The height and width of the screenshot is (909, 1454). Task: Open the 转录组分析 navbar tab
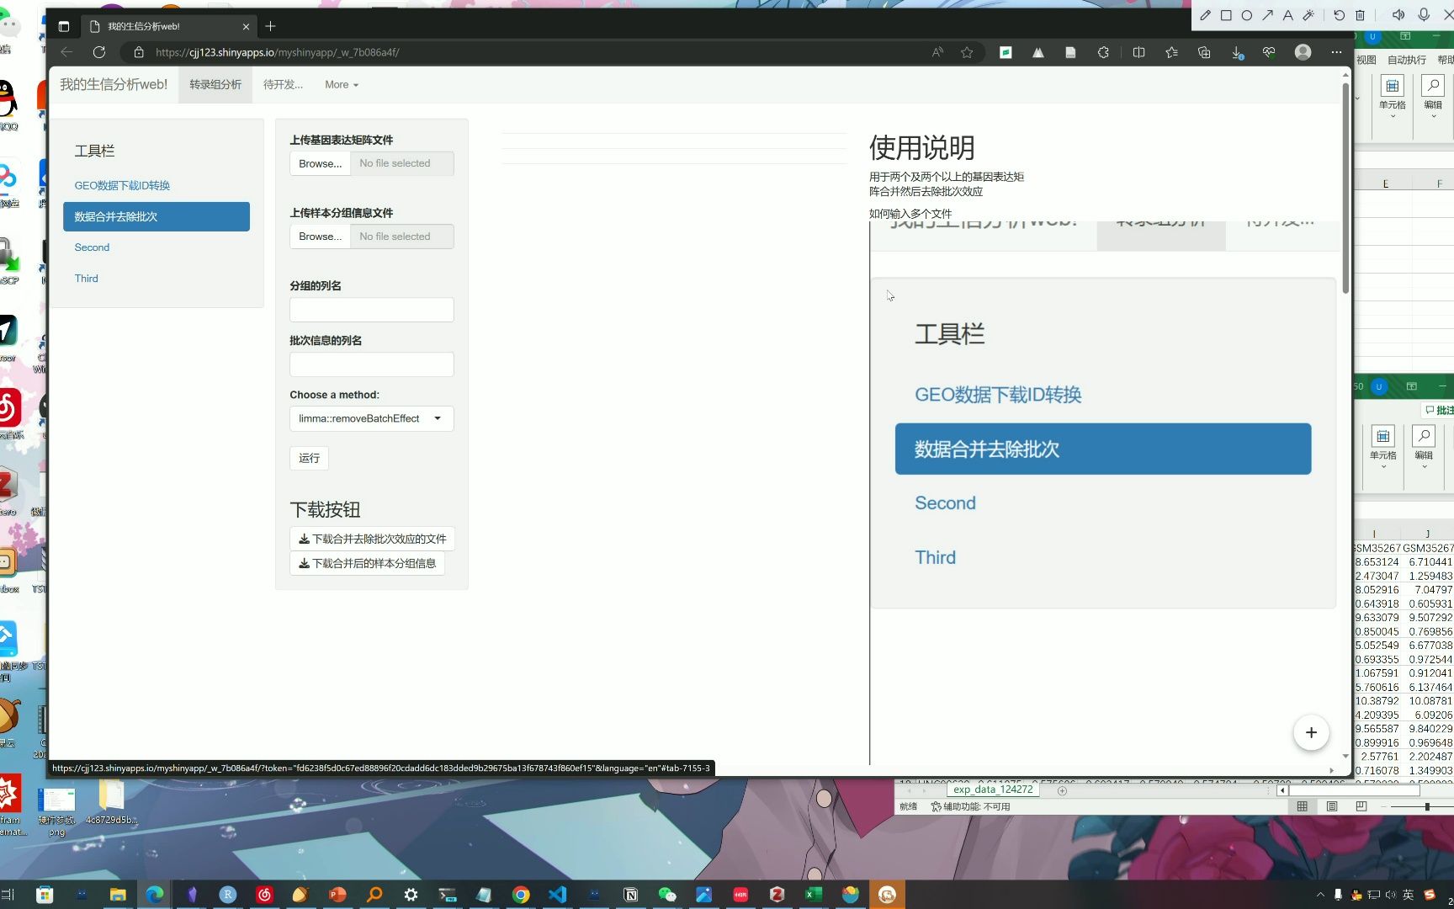coord(215,84)
